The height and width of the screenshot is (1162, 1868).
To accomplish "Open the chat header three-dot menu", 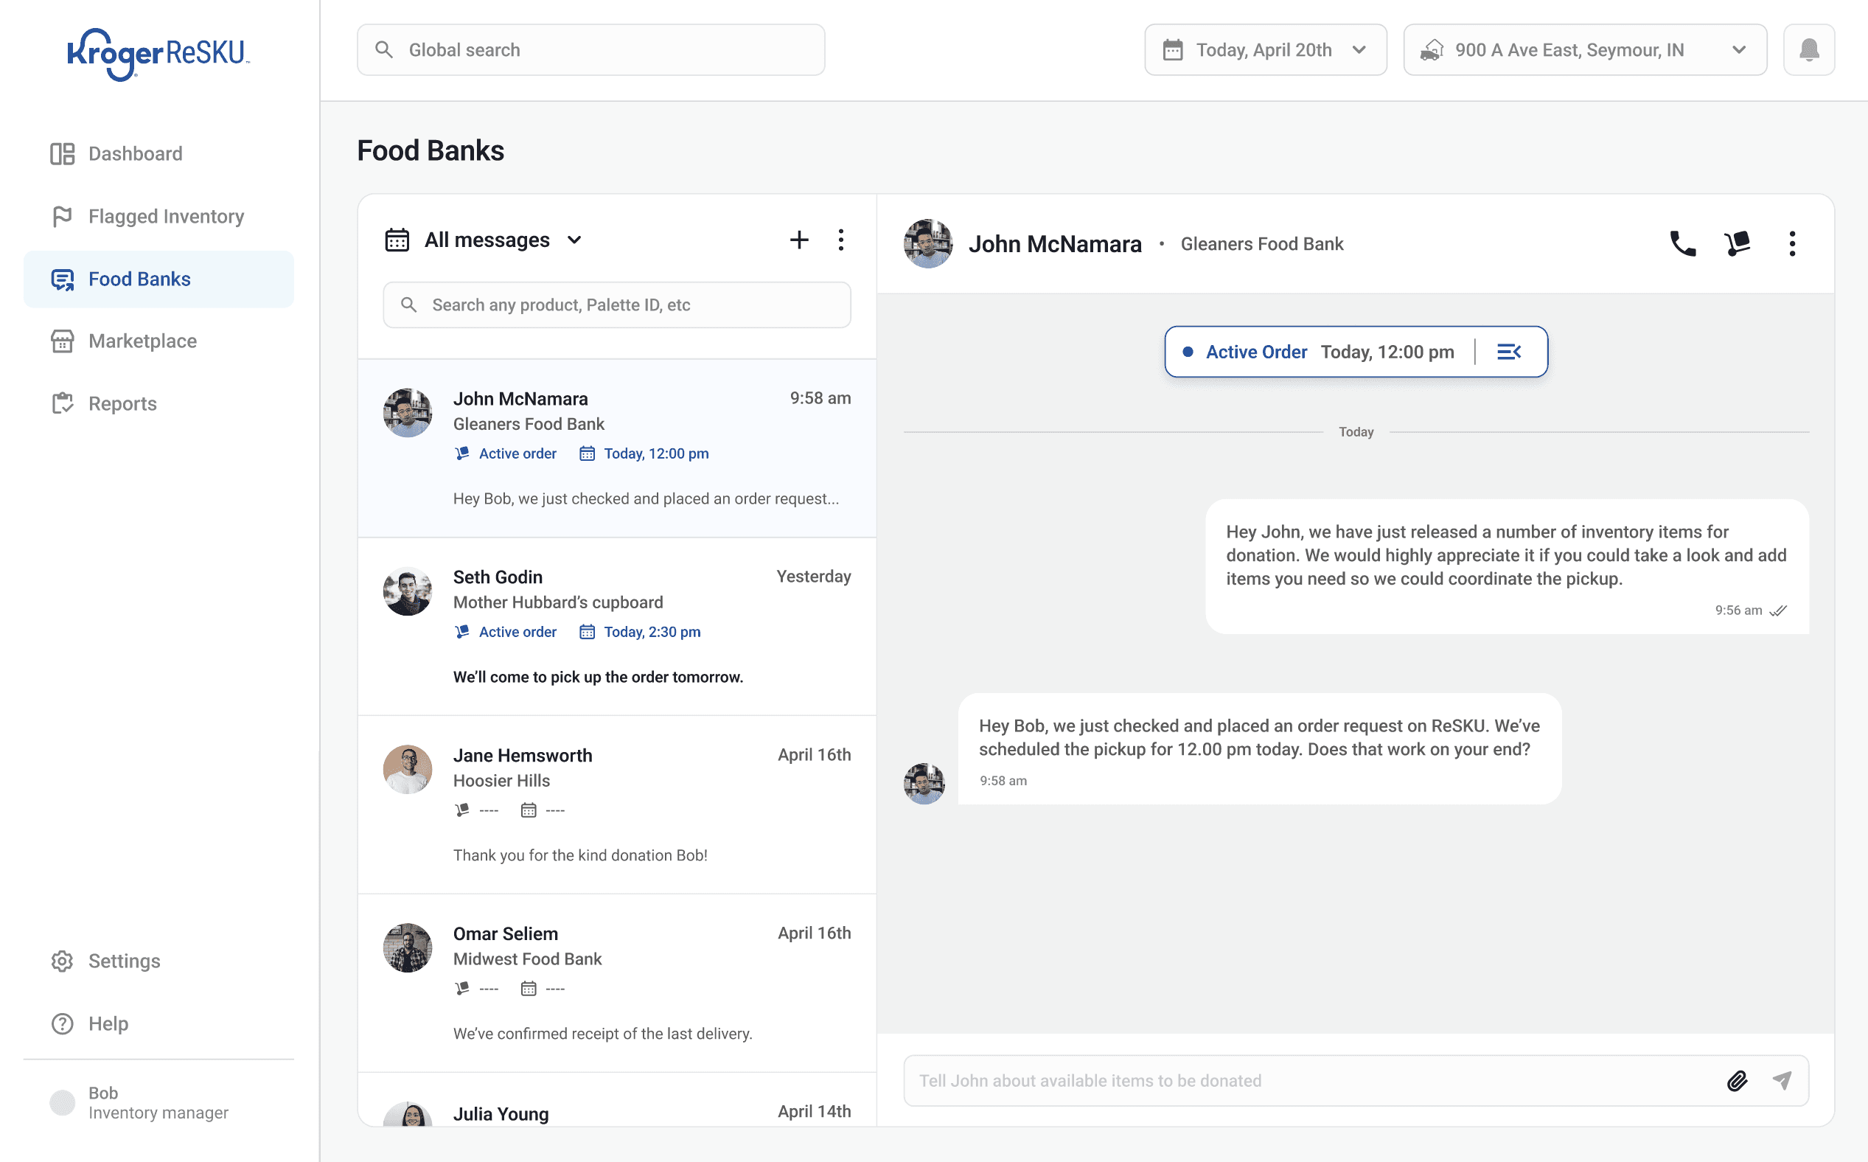I will [x=1792, y=243].
